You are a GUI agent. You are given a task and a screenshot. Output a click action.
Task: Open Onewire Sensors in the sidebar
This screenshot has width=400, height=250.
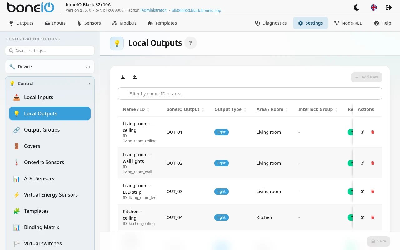50,162
